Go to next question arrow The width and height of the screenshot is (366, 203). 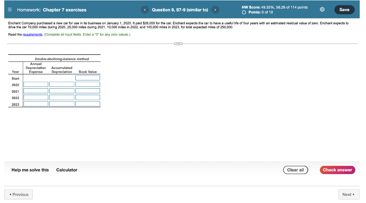[x=215, y=10]
